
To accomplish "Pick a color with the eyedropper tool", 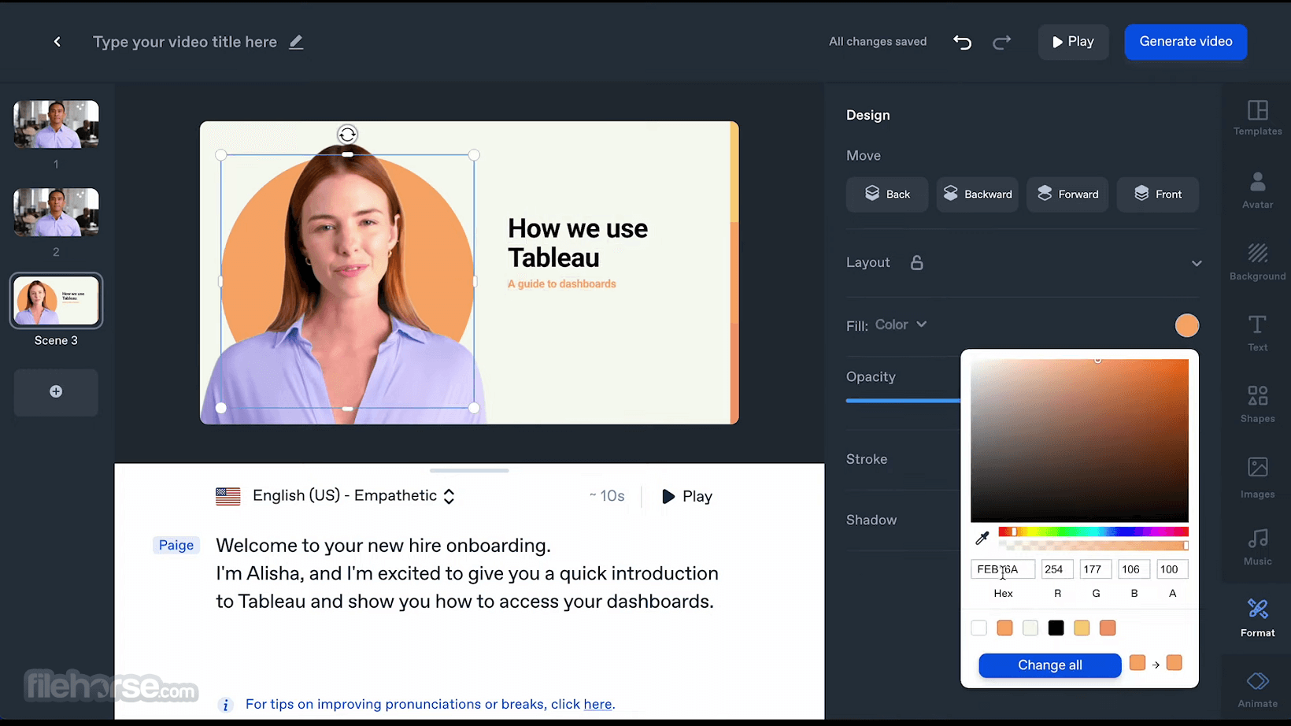I will point(982,539).
